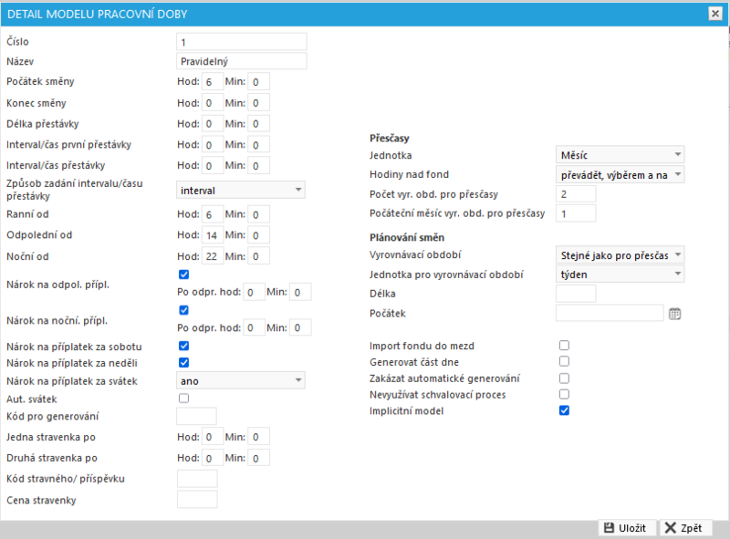The image size is (730, 539).
Task: Toggle Nárok na příplatek za sobotu checkbox
Action: [184, 346]
